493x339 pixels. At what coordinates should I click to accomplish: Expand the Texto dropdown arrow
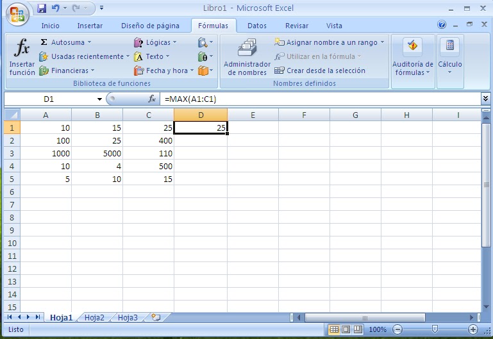[167, 56]
